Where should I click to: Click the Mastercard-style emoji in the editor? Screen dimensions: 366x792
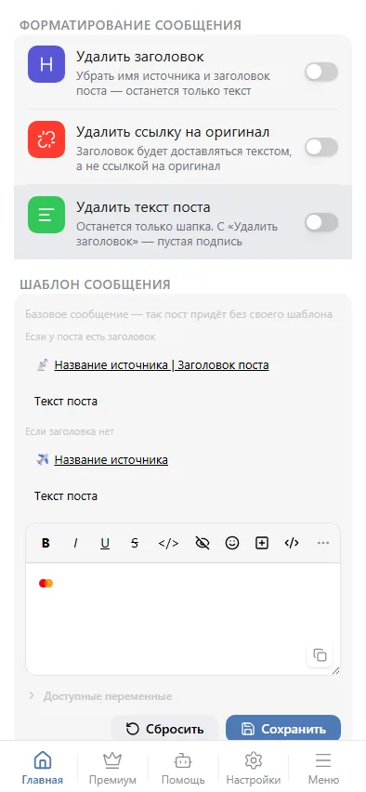[46, 584]
